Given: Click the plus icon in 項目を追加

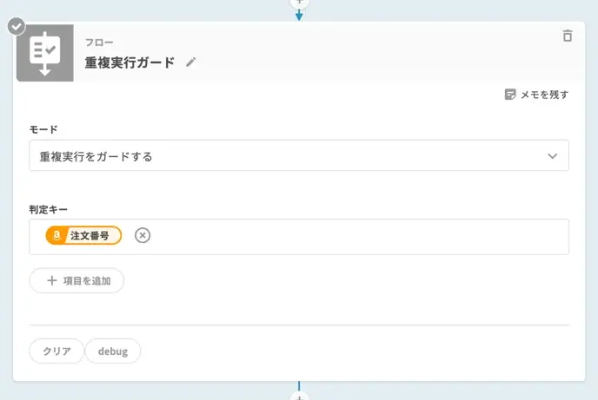Looking at the screenshot, I should 51,281.
